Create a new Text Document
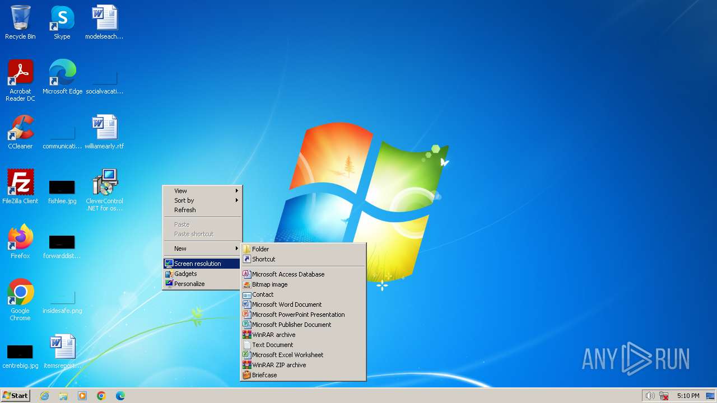717x403 pixels. (303, 345)
